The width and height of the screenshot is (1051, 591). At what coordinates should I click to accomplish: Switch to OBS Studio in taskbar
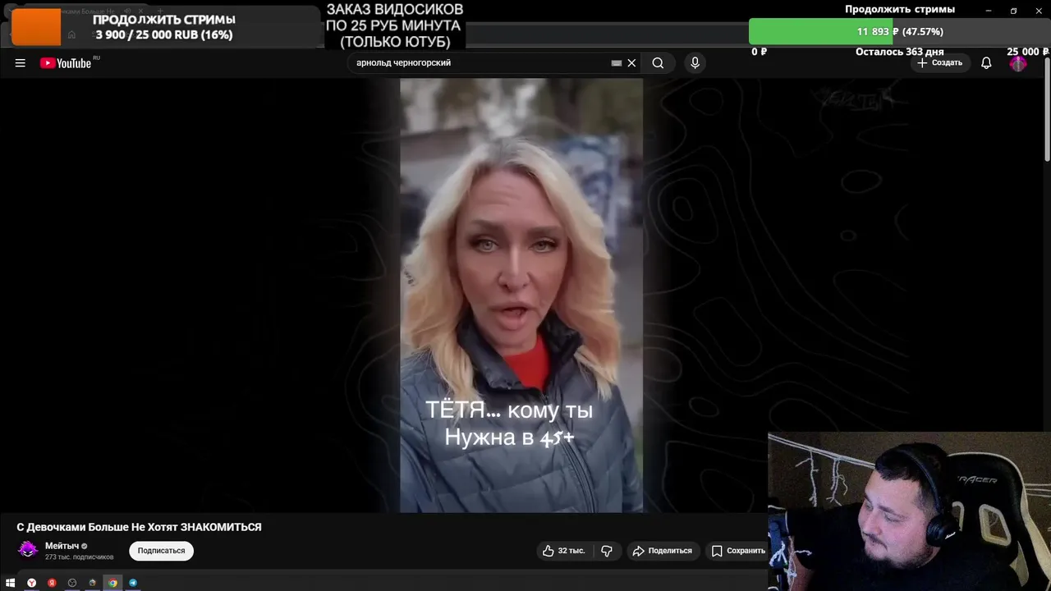click(72, 583)
